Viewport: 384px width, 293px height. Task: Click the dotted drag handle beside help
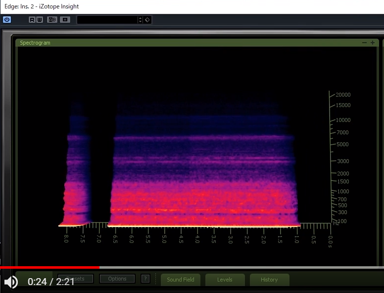(x=155, y=279)
